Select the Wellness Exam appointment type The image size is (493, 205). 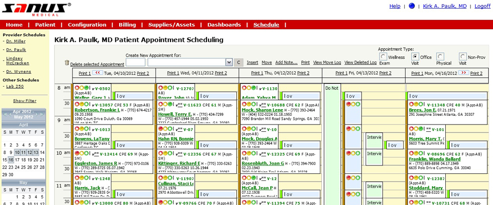(x=383, y=56)
